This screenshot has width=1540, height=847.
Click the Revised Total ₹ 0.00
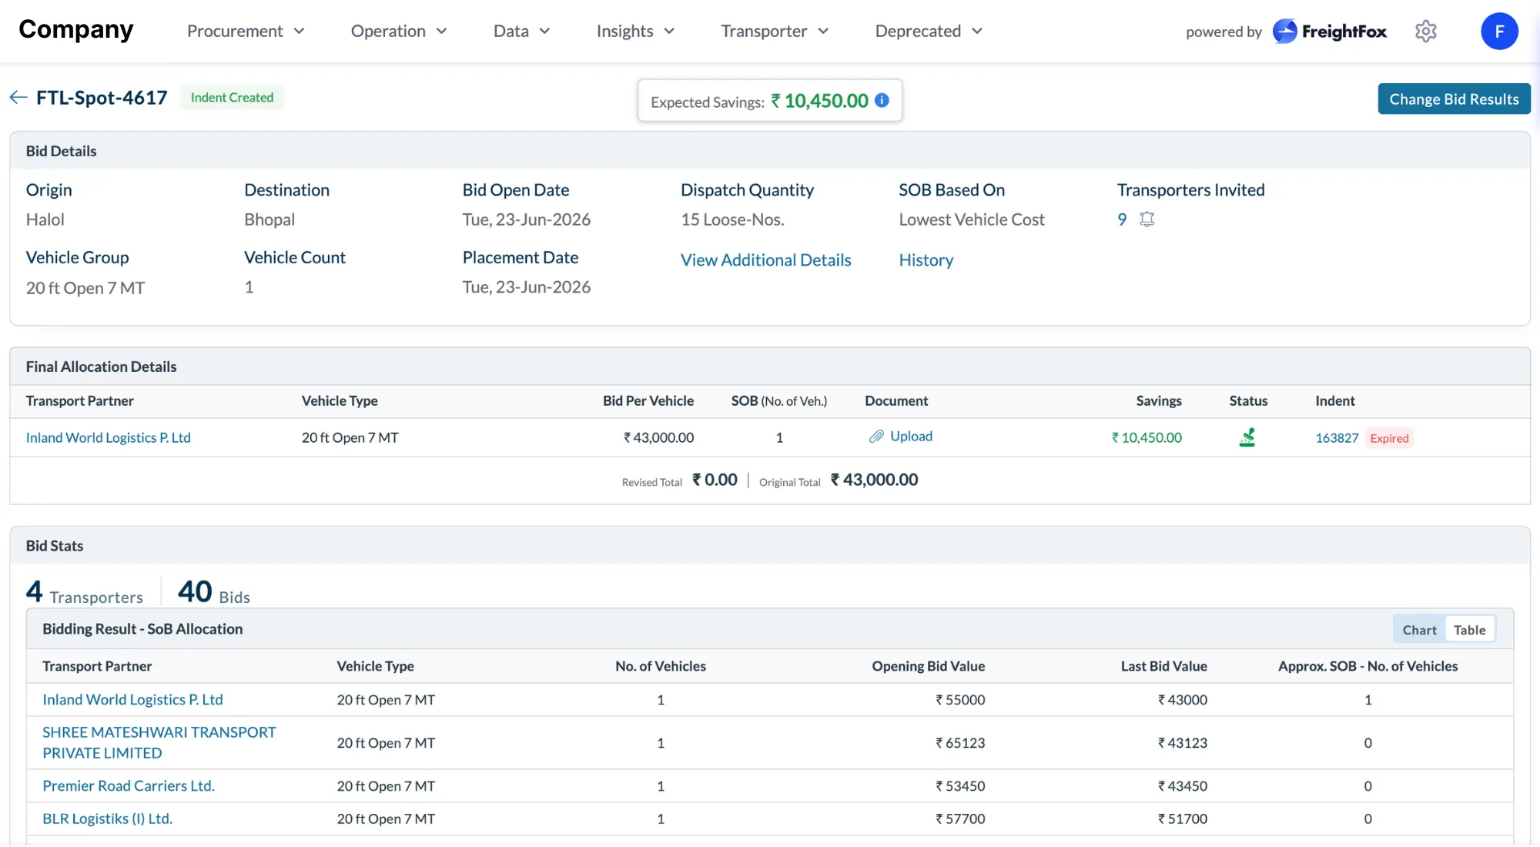715,480
